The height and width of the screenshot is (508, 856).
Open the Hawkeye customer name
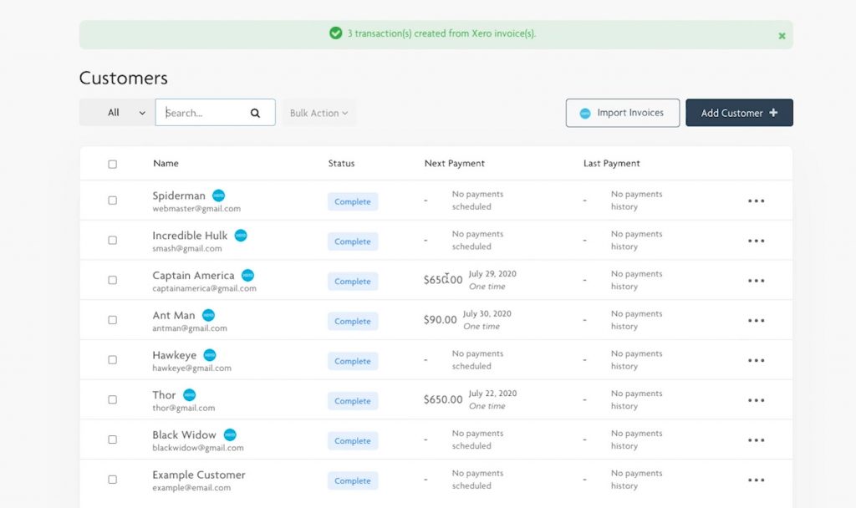[174, 354]
